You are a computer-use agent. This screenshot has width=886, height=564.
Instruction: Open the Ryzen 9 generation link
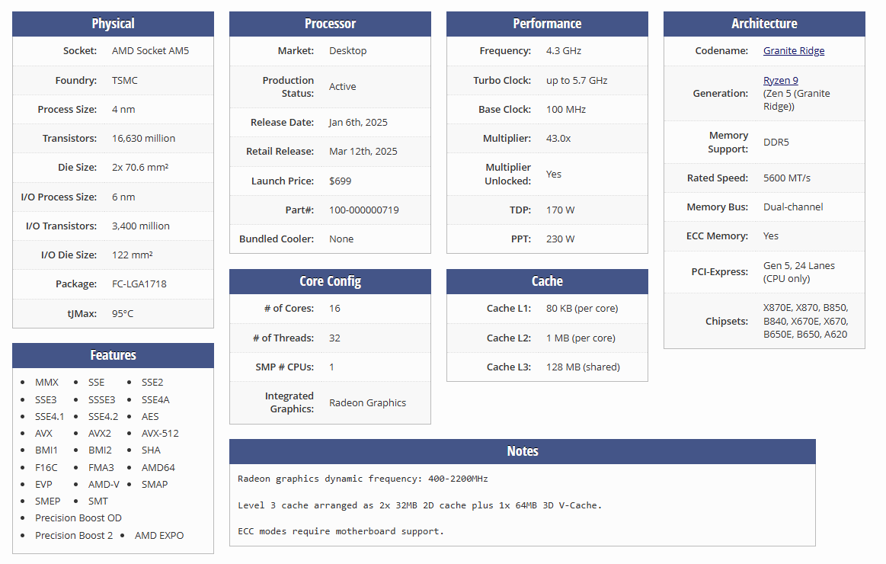[780, 81]
